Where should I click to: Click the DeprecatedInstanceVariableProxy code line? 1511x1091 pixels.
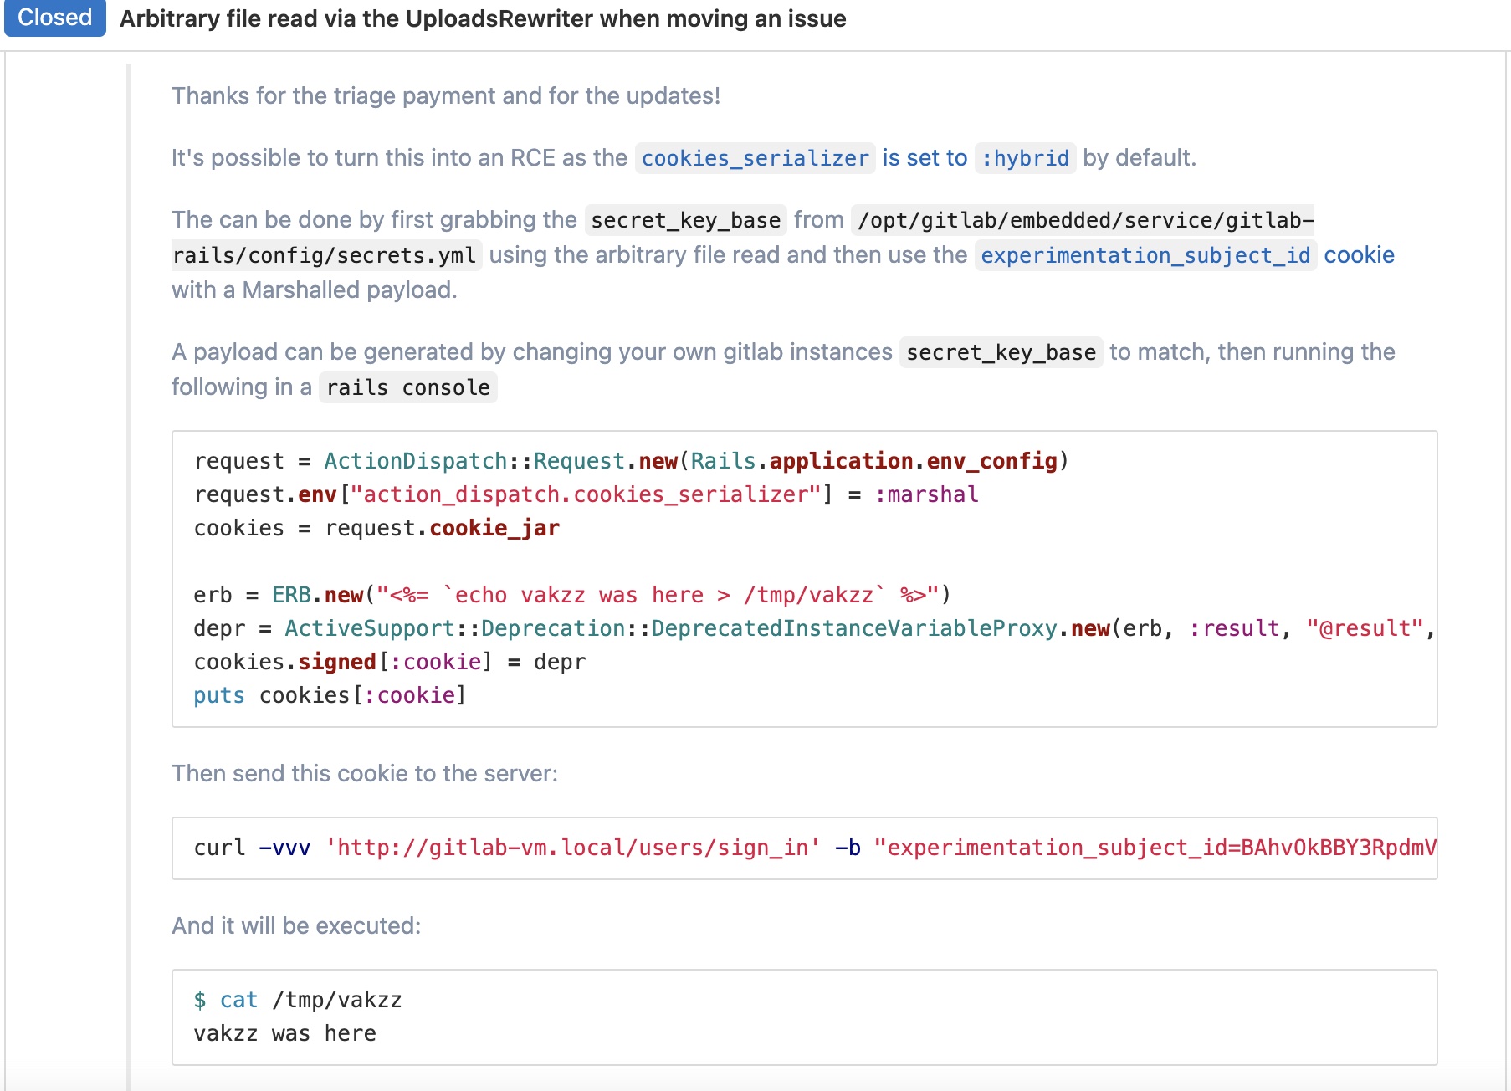(x=814, y=628)
